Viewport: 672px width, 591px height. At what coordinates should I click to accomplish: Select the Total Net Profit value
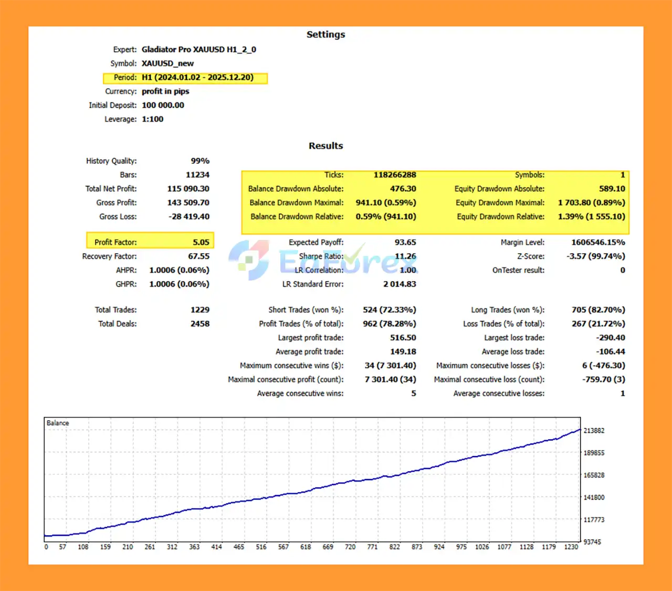[x=188, y=189]
